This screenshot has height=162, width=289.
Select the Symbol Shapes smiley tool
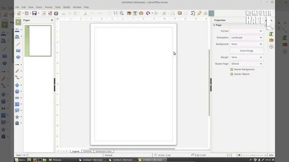(x=17, y=91)
